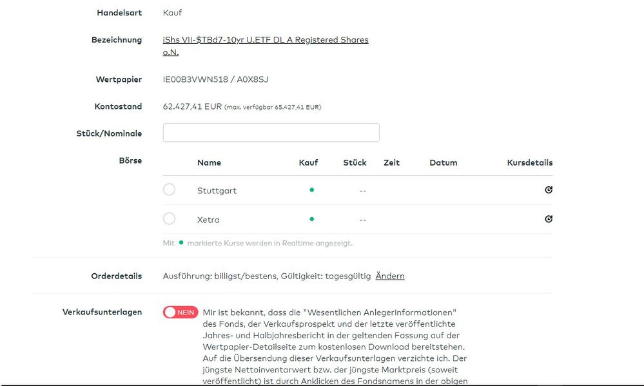Select the Stuttgart exchange radio button
The width and height of the screenshot is (644, 386).
(x=169, y=189)
